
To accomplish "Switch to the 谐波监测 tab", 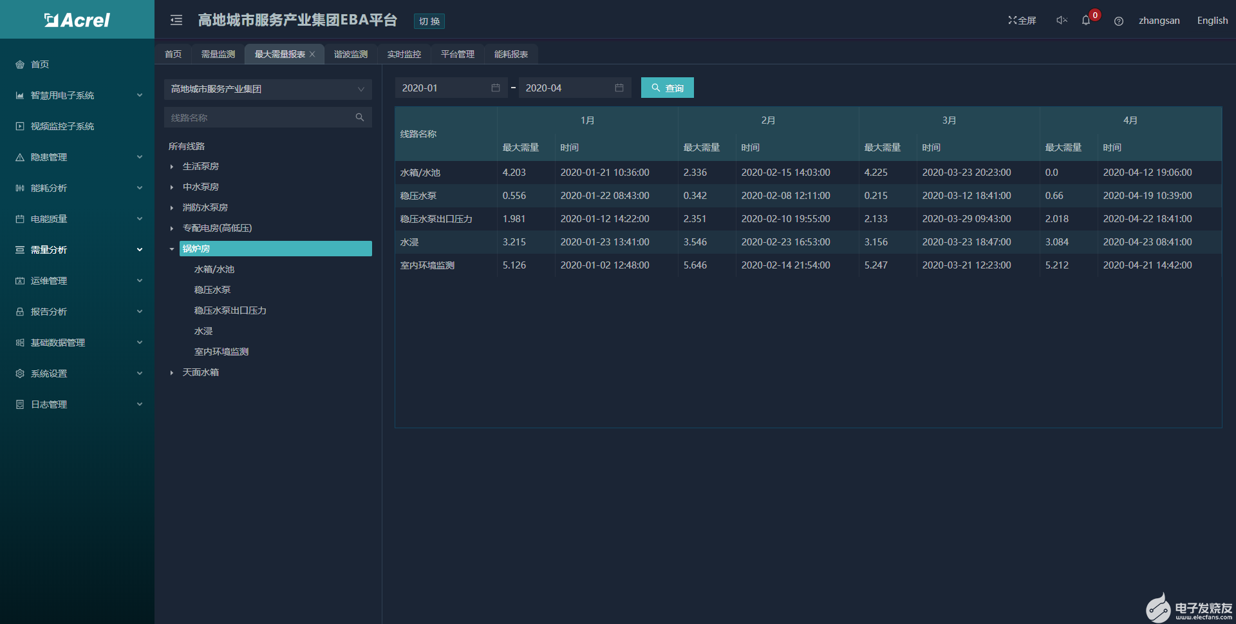I will (x=351, y=54).
